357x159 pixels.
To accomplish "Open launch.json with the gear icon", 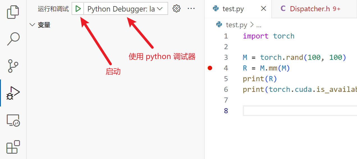I will pyautogui.click(x=176, y=9).
